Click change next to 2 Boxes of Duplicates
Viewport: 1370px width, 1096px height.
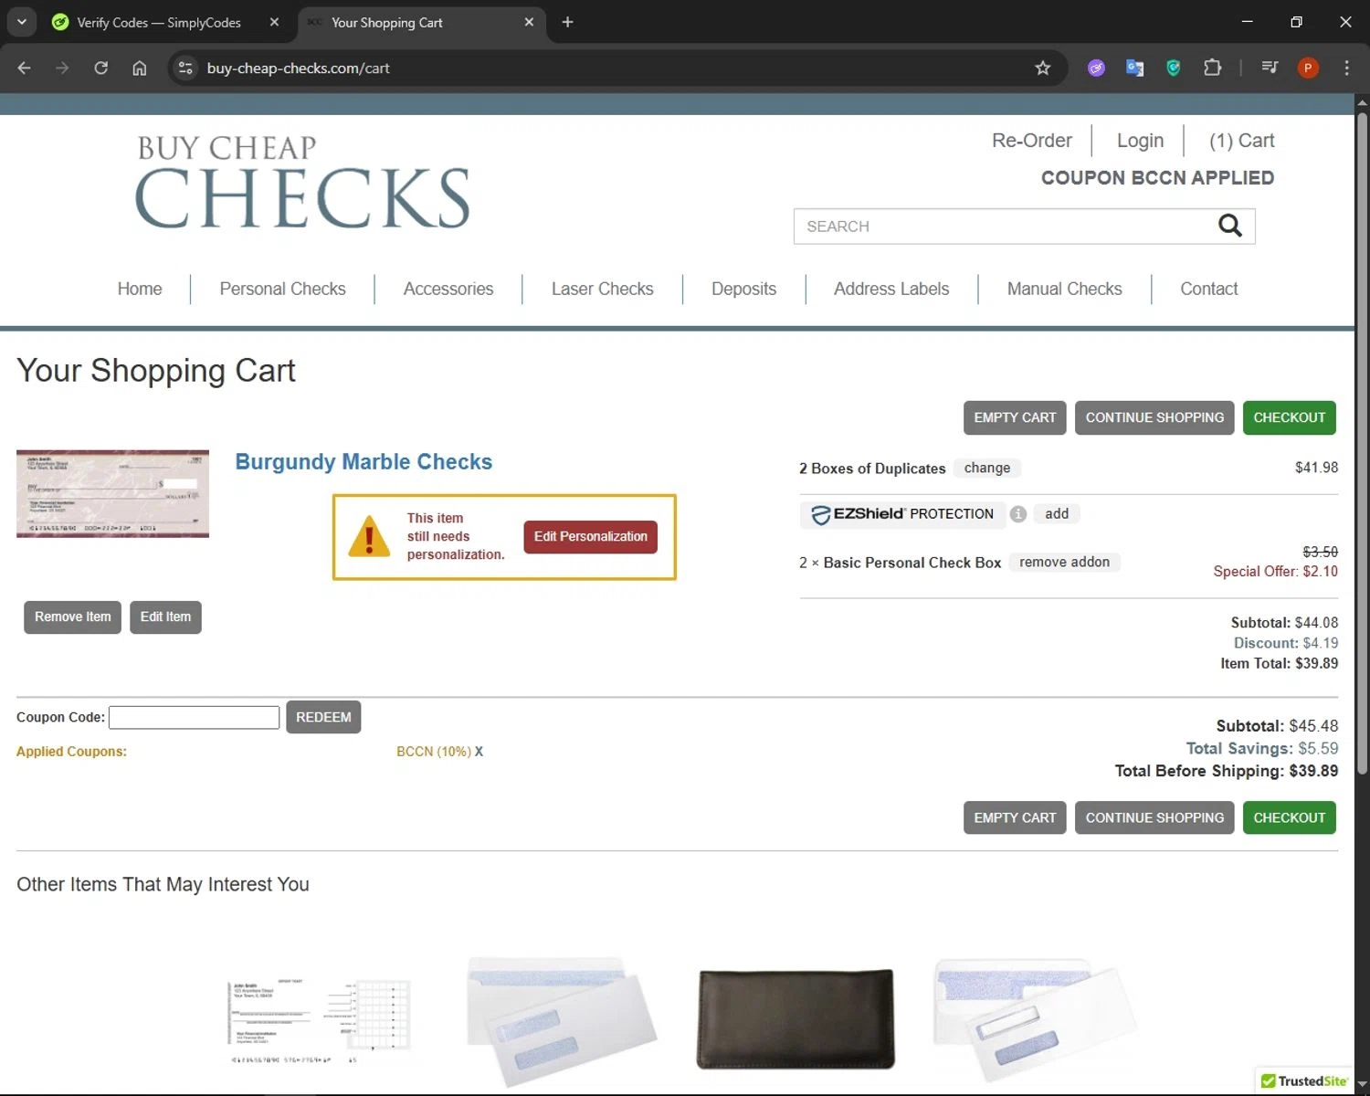[987, 468]
